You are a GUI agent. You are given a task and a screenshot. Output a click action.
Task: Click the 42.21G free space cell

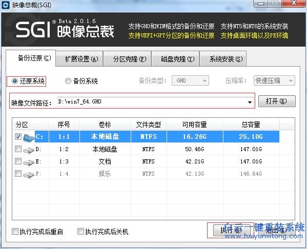coord(195,161)
